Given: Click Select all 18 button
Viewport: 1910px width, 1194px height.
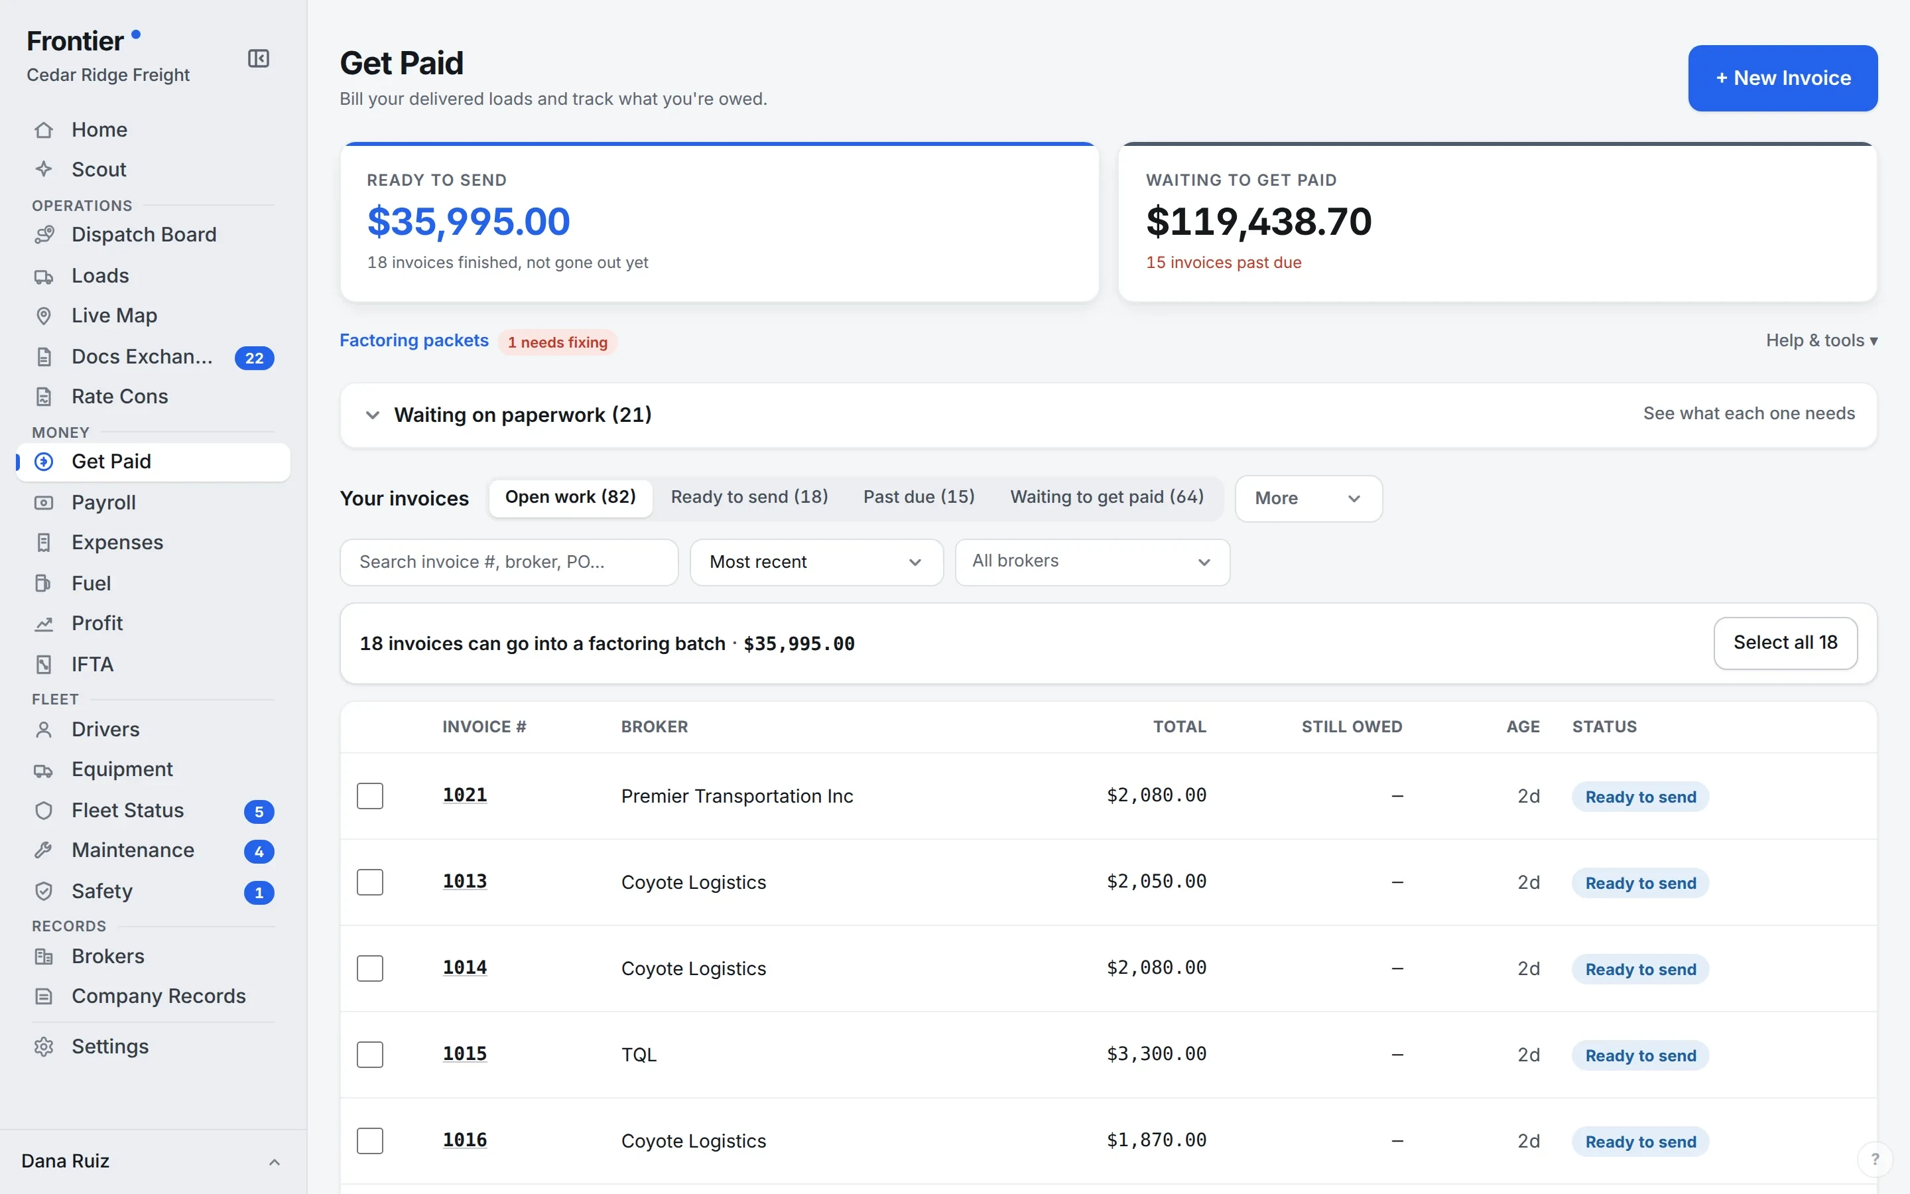Looking at the screenshot, I should coord(1785,643).
